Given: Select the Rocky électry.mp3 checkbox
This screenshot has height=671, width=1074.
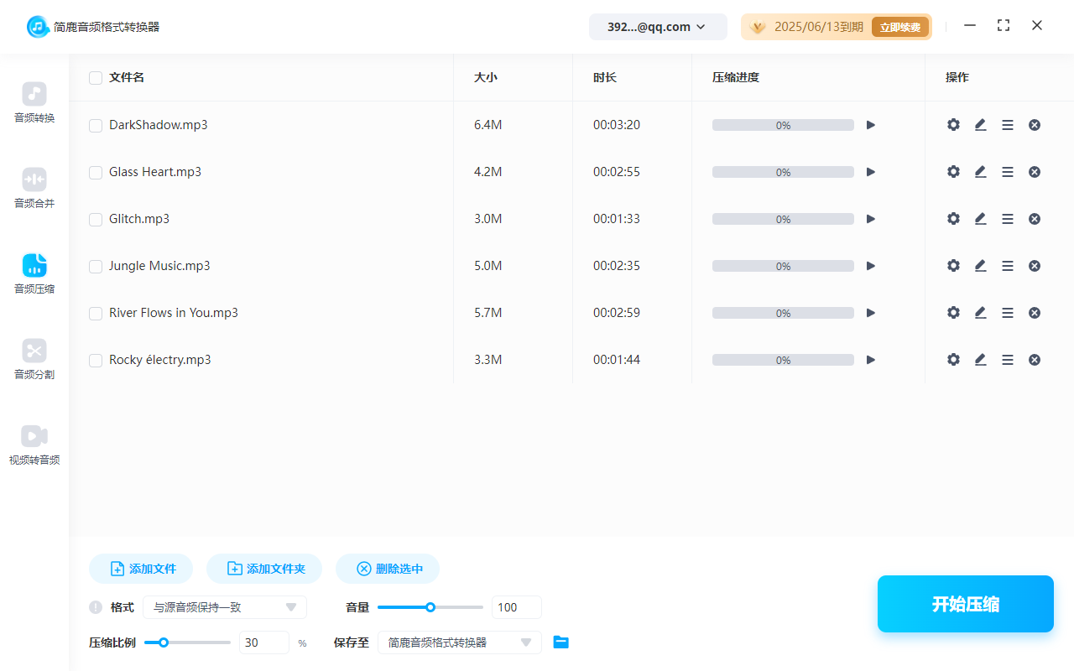Looking at the screenshot, I should [x=96, y=361].
